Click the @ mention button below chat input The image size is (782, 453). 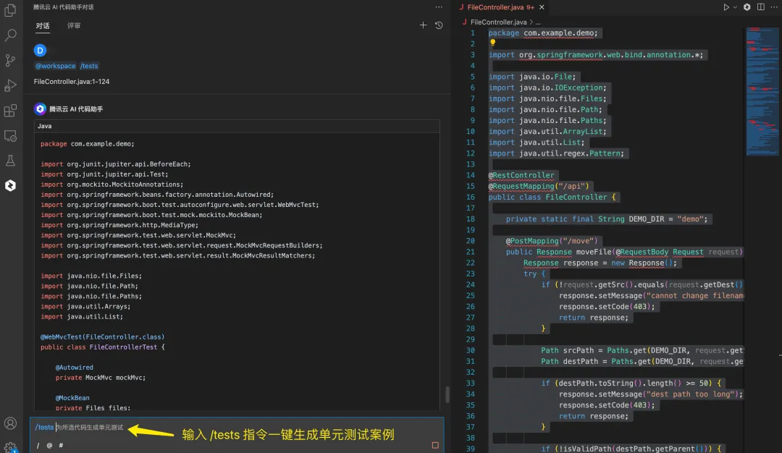coord(49,445)
